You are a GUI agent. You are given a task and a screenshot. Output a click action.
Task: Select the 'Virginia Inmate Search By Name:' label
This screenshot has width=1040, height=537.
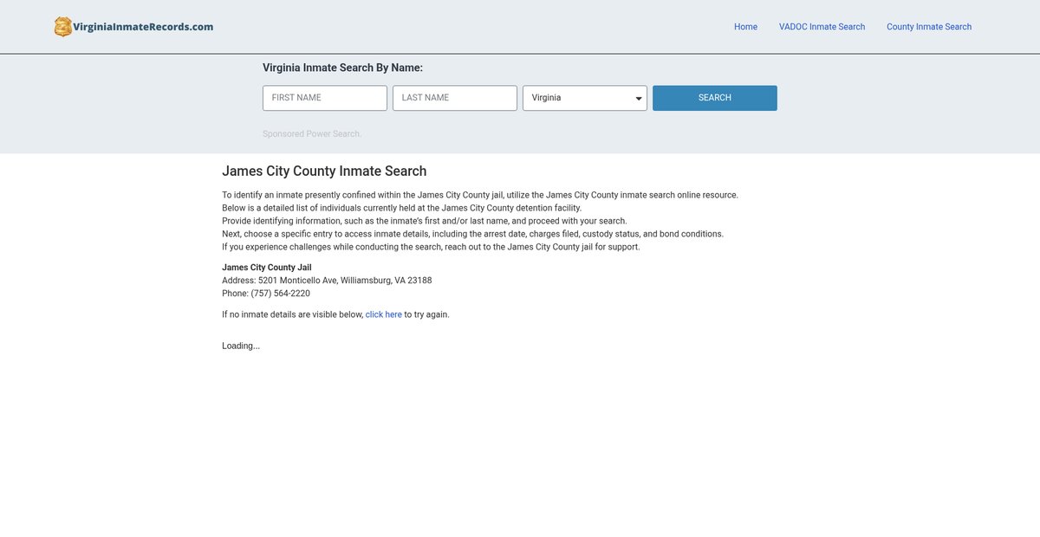click(x=342, y=68)
